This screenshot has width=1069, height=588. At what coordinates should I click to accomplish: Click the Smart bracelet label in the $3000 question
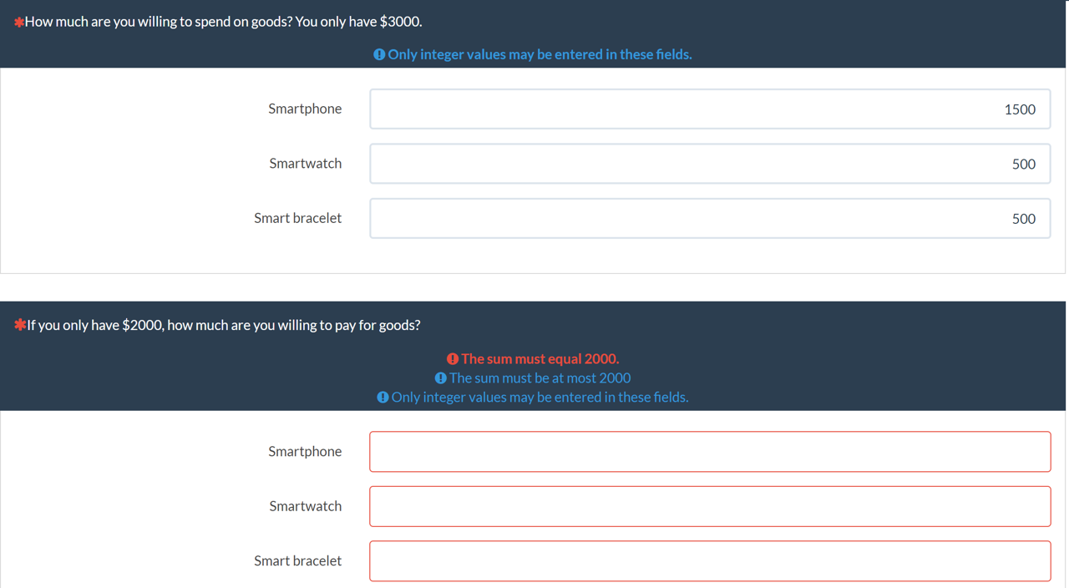[x=297, y=218]
